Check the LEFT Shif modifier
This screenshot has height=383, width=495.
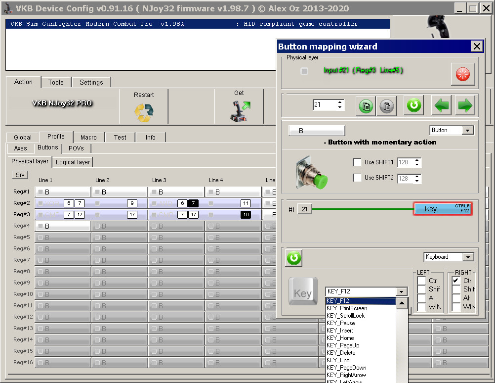tap(421, 289)
